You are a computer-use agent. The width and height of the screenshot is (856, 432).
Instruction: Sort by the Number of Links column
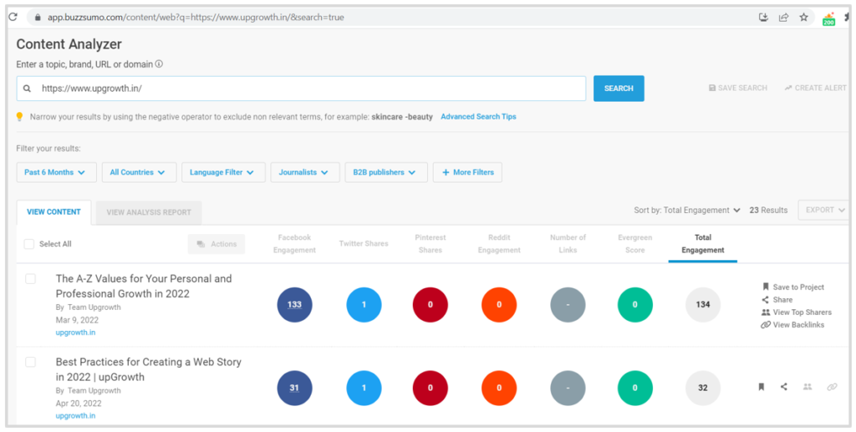click(568, 244)
